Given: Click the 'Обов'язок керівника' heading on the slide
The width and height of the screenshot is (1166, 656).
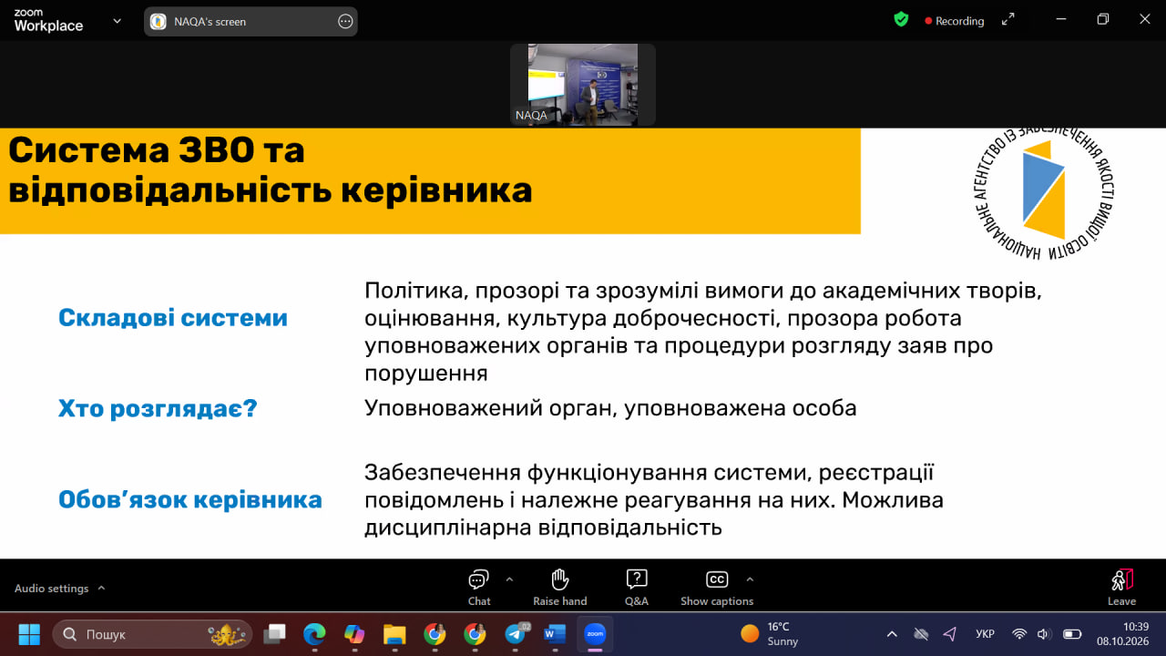Looking at the screenshot, I should point(190,500).
